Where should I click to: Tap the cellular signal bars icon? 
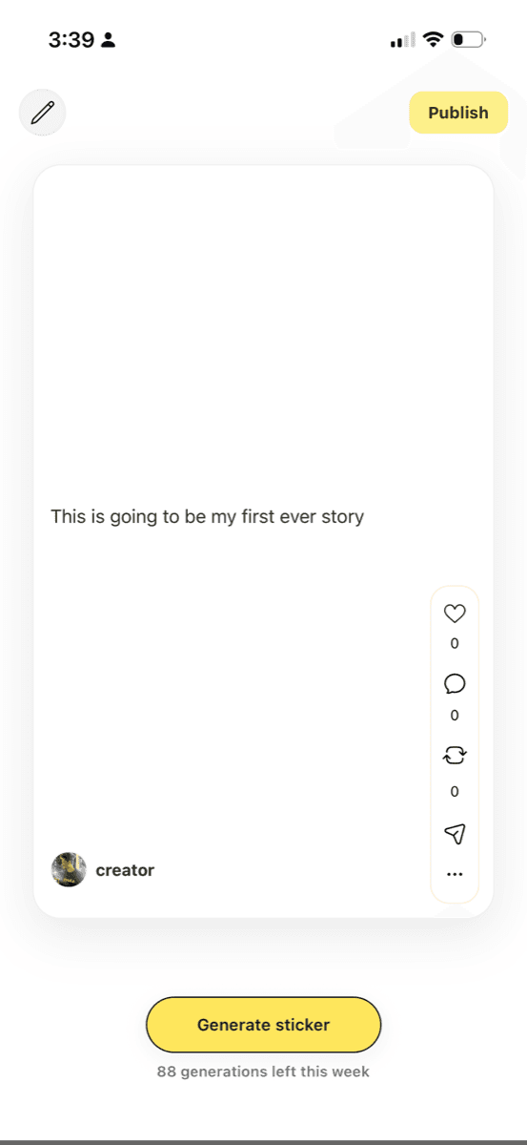click(402, 40)
